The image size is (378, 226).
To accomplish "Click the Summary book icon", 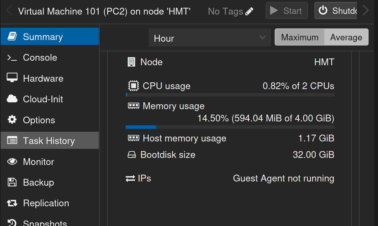I will pos(12,36).
